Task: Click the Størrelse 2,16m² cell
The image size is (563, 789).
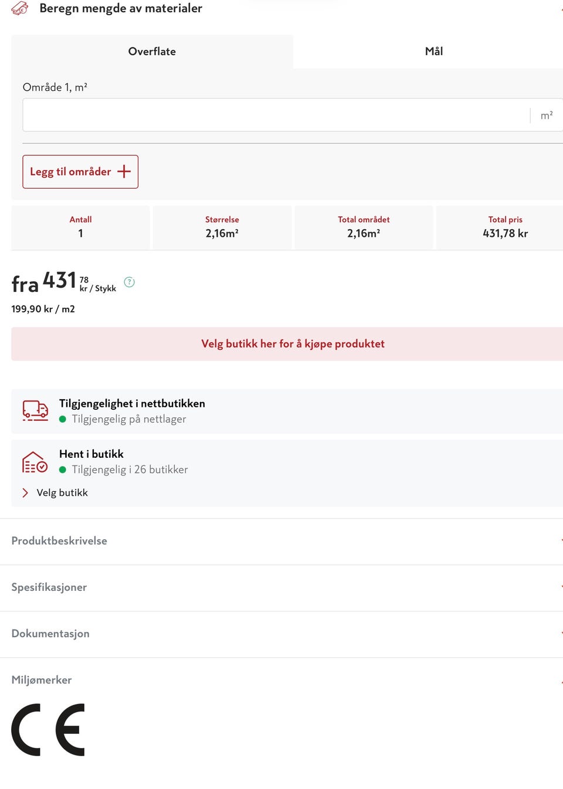Action: [x=222, y=227]
